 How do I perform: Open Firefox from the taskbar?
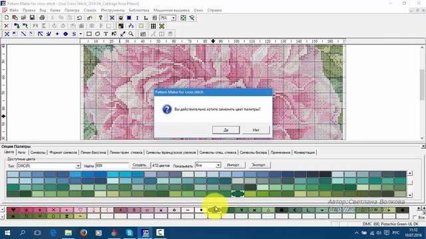(x=83, y=233)
